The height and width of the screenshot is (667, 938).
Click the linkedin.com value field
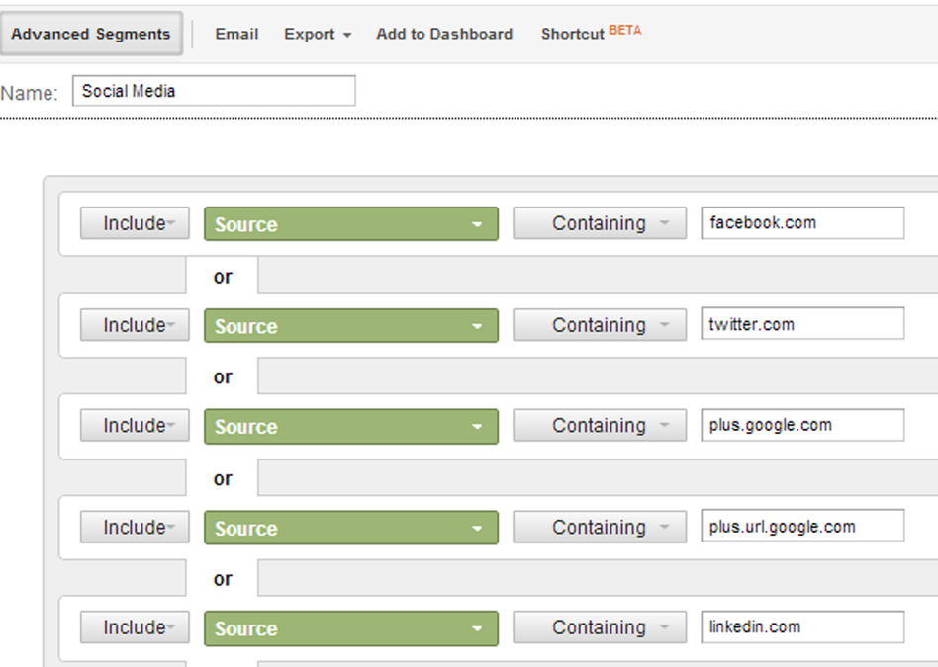coord(802,626)
